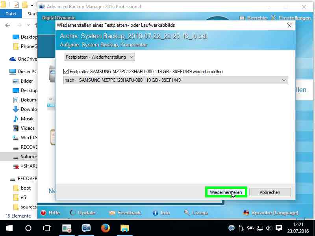The width and height of the screenshot is (315, 236).
Task: Click the Wiederherstellen button
Action: pos(226,192)
